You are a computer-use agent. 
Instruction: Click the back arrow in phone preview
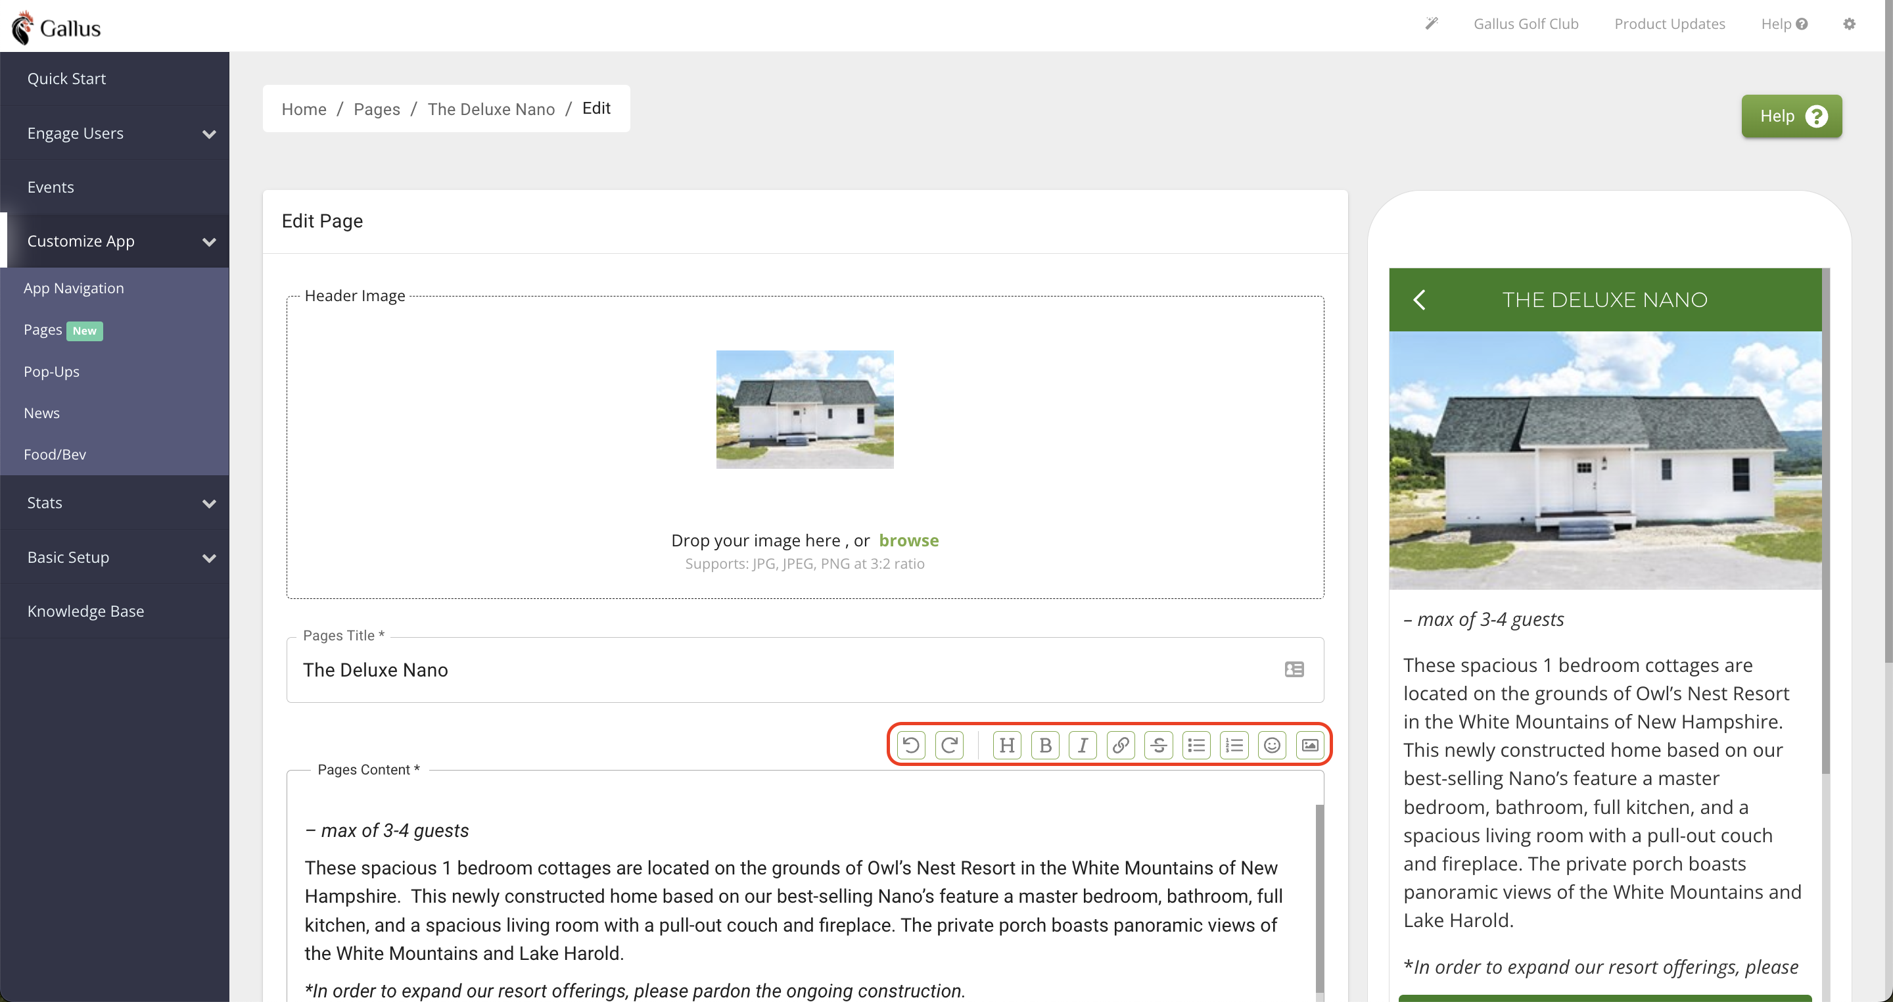[1419, 299]
